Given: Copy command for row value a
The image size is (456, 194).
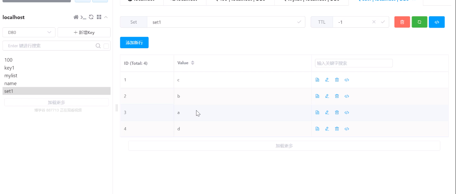Looking at the screenshot, I should (x=347, y=112).
